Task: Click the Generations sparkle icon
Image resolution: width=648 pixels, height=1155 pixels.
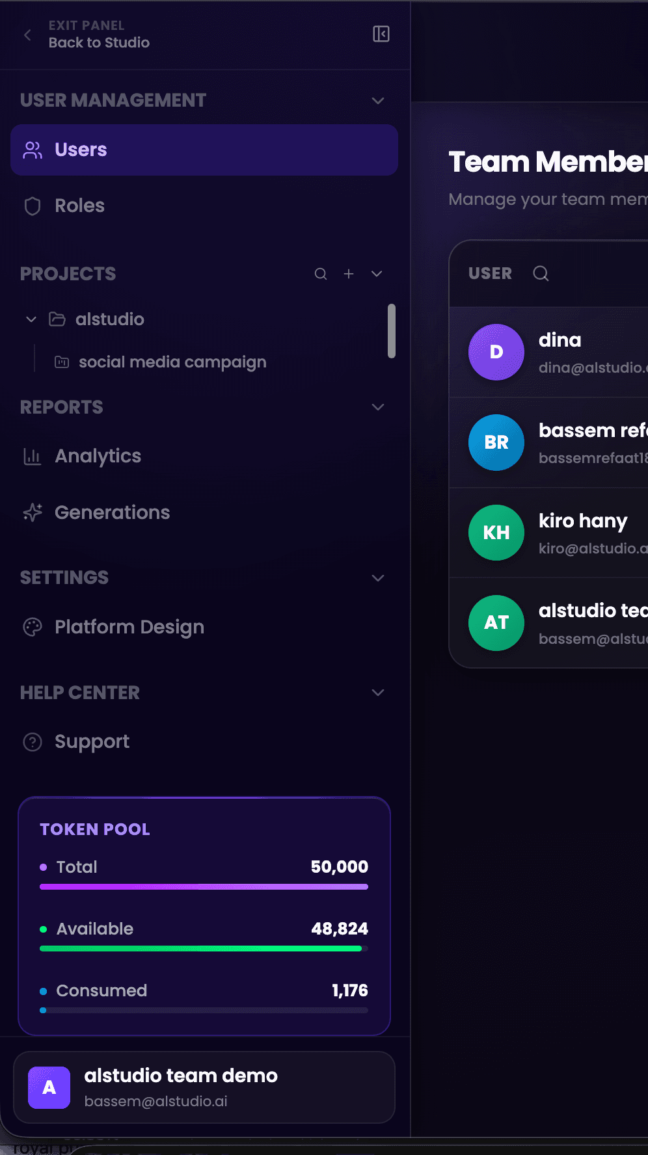Action: (x=33, y=512)
